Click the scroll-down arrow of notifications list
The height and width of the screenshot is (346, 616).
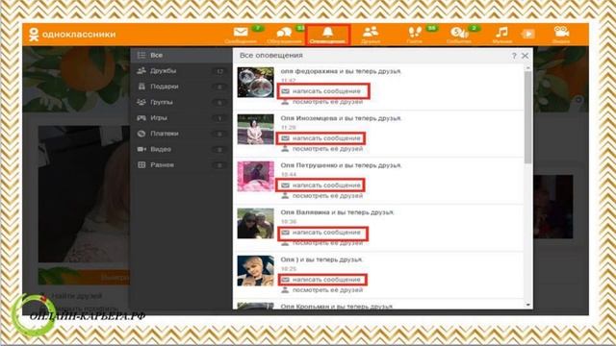[528, 305]
